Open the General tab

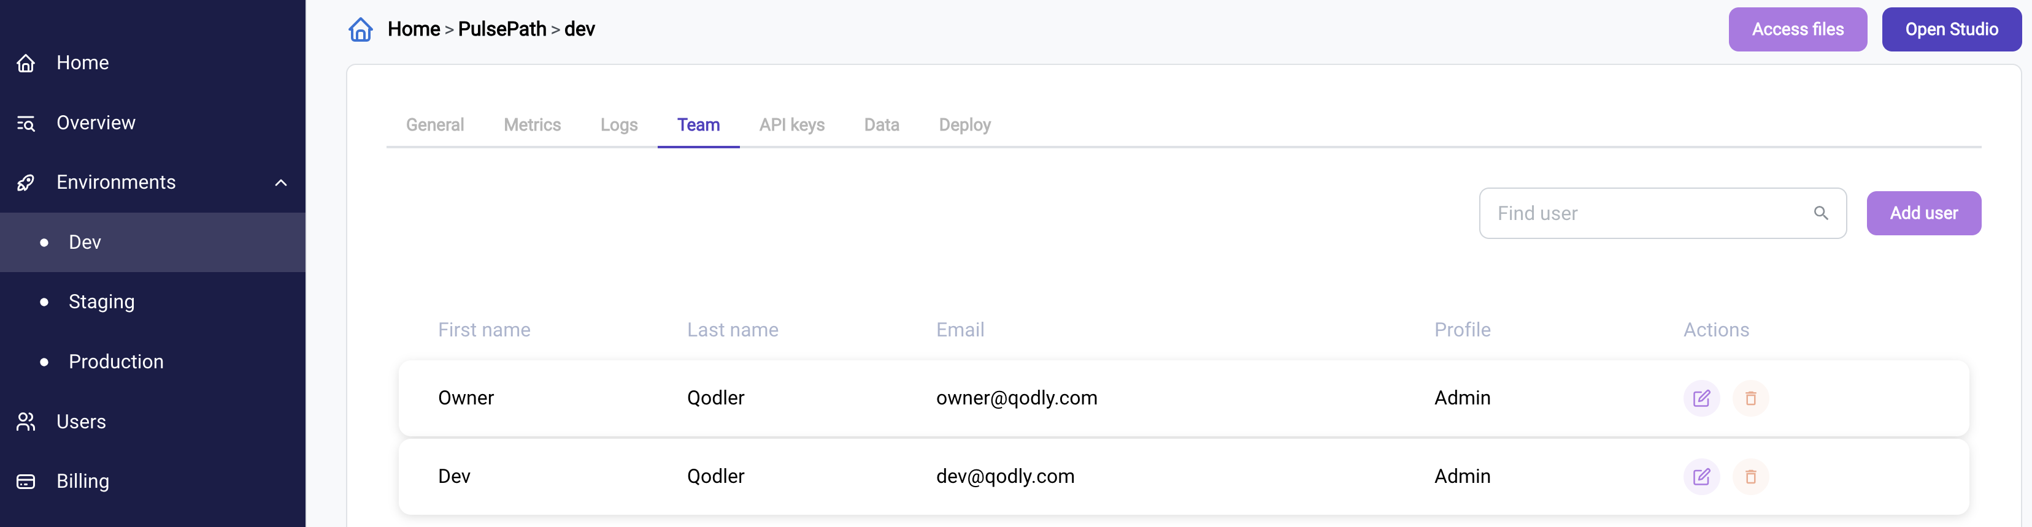[434, 124]
